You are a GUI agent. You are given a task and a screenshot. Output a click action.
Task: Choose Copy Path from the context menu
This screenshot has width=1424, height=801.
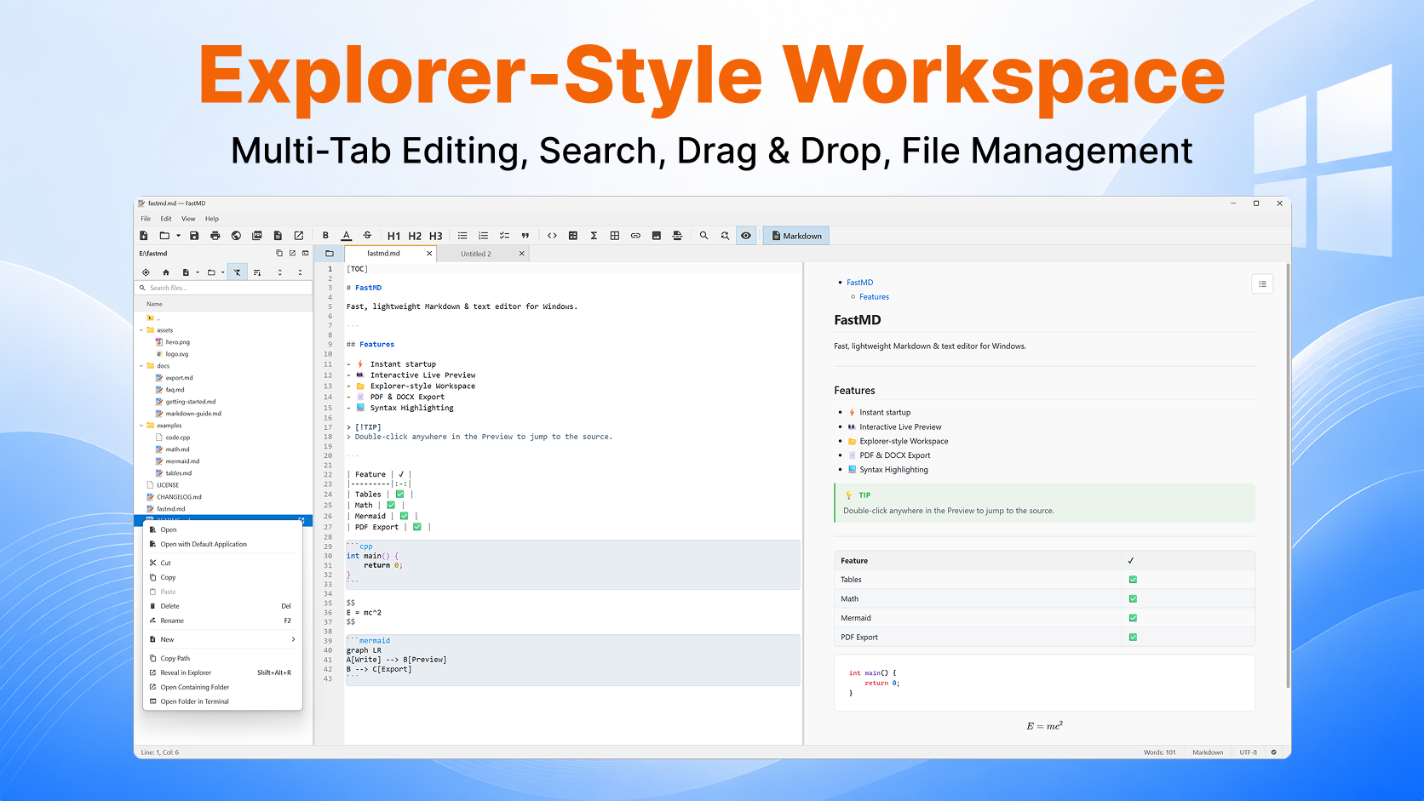coord(221,658)
